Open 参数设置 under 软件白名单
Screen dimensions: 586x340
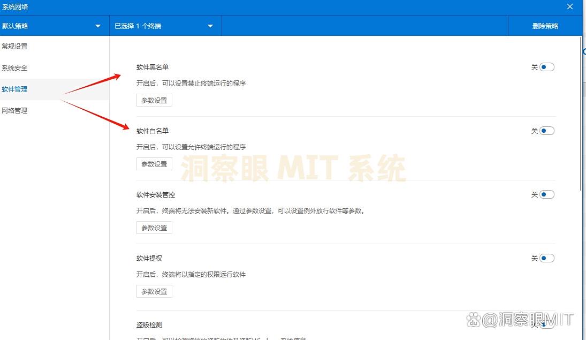coord(154,164)
